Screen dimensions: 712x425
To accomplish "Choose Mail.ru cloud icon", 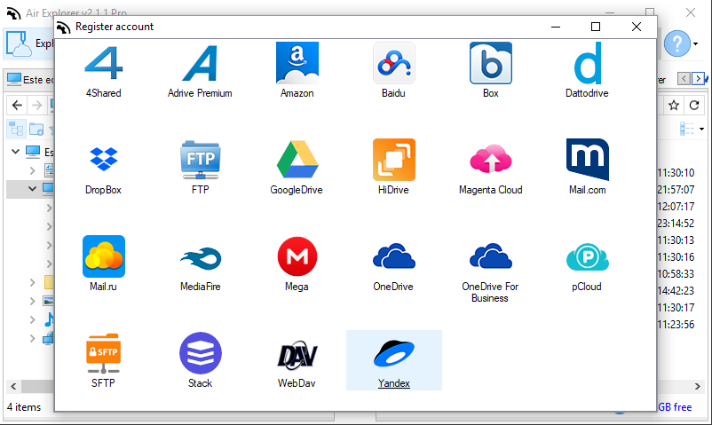I will pyautogui.click(x=104, y=264).
